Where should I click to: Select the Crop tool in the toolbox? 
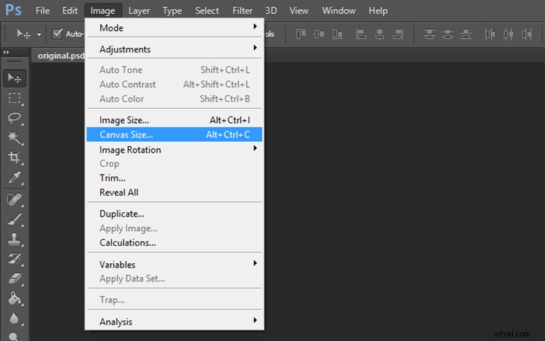coord(15,157)
